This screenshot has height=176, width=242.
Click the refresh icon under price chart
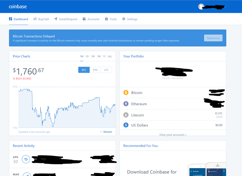click(101, 132)
